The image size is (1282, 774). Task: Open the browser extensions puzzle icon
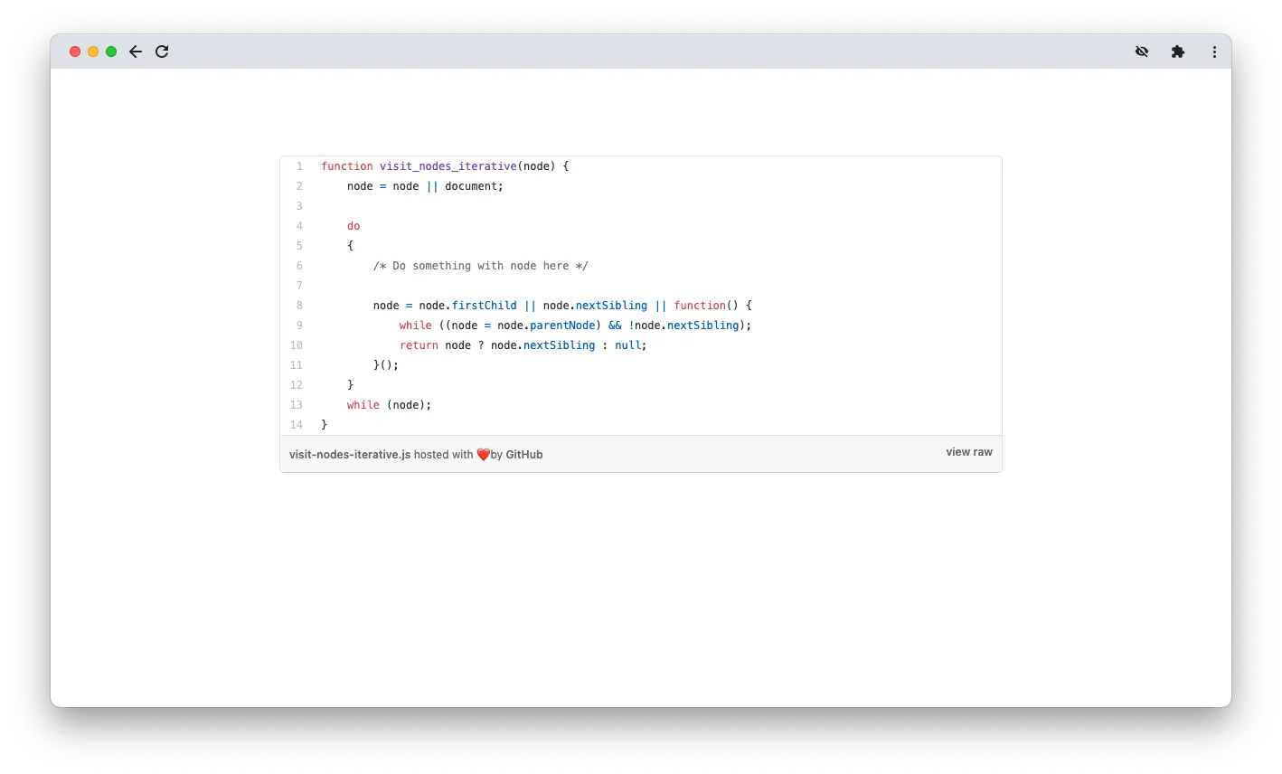[1178, 52]
